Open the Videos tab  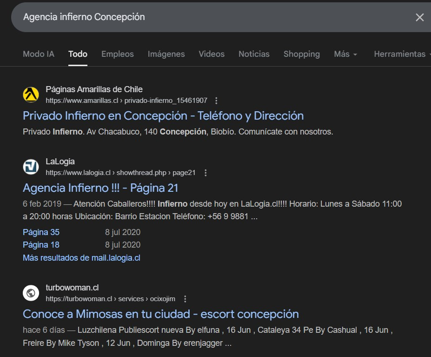(212, 54)
